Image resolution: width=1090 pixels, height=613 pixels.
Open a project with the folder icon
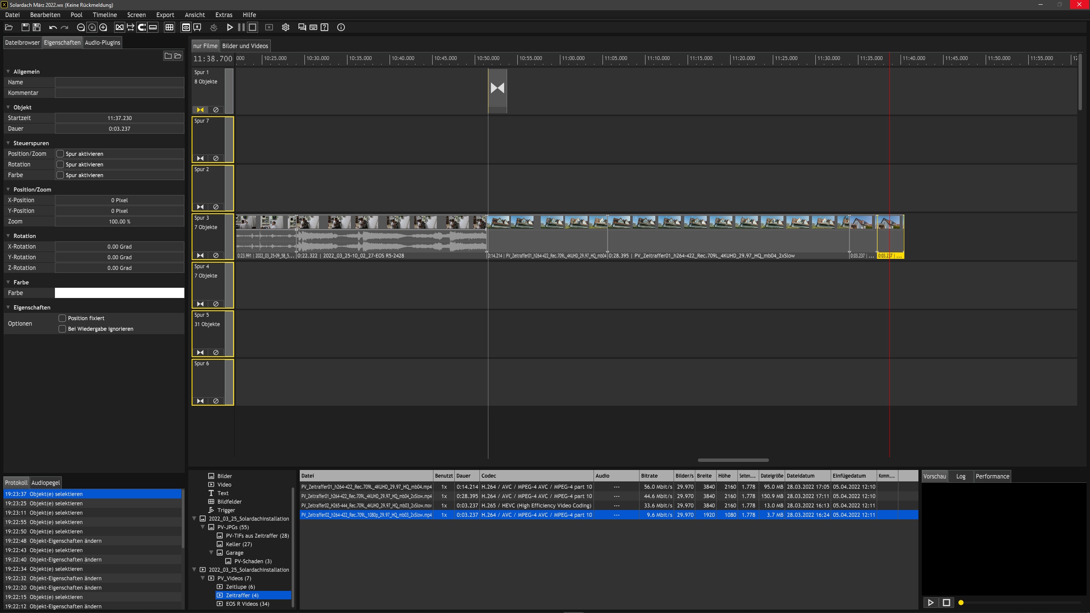click(x=9, y=27)
